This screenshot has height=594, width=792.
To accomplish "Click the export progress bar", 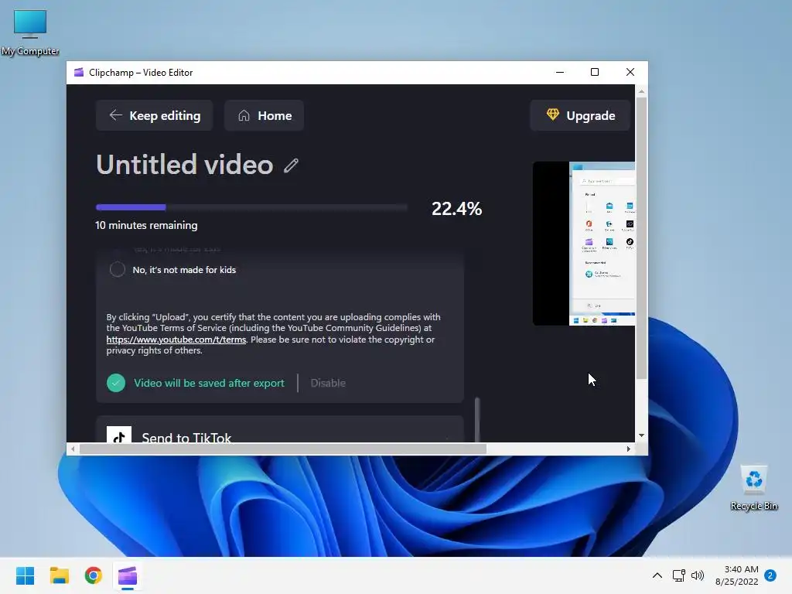I will (x=251, y=207).
